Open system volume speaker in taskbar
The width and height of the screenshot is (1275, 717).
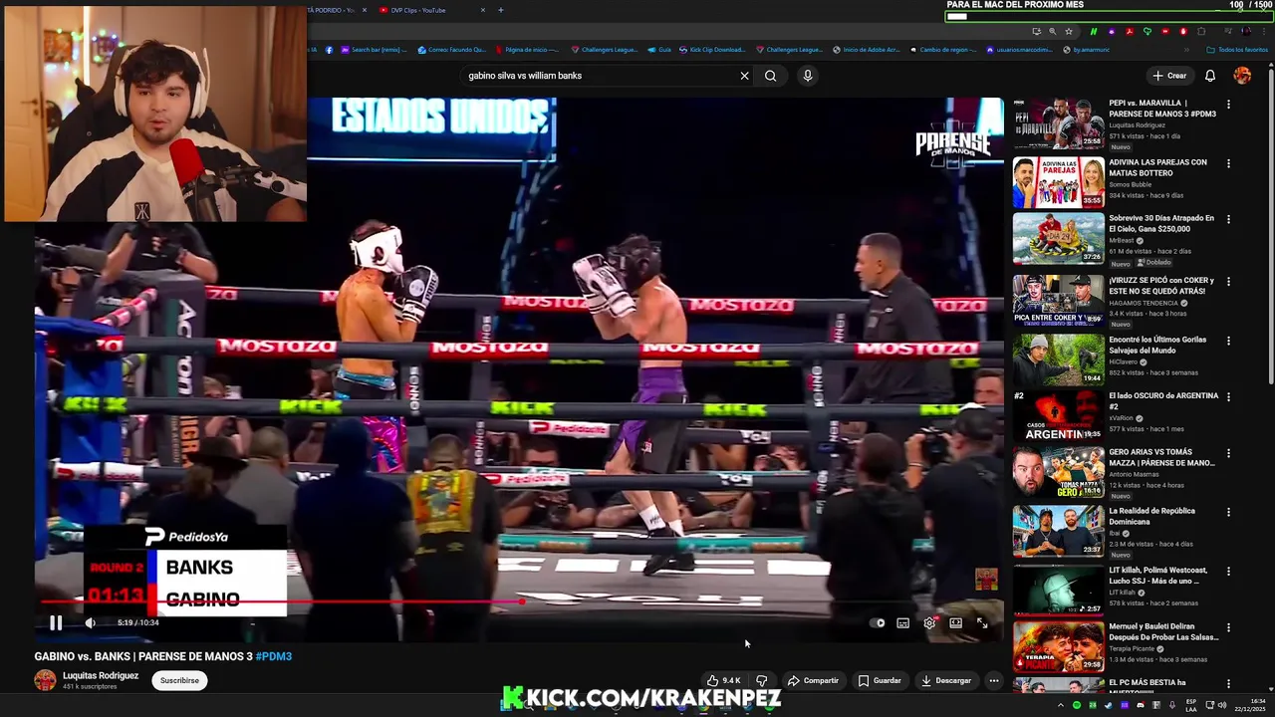point(1222,705)
